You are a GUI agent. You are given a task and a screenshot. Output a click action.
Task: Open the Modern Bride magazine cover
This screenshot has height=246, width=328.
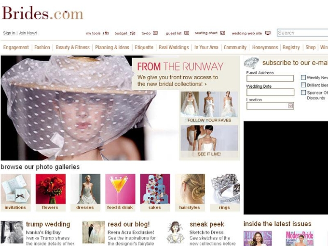pos(300,238)
